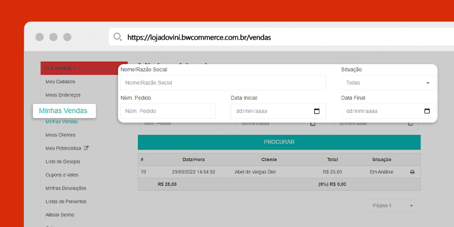Click the print icon for order 70

tap(413, 172)
